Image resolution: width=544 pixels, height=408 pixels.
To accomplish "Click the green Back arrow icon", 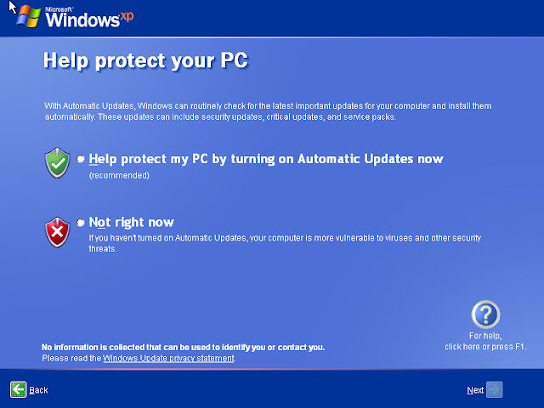I will (x=18, y=389).
